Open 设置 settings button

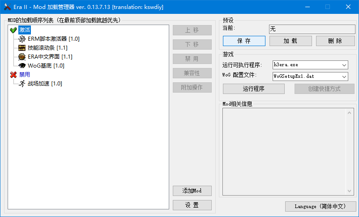[192, 205]
